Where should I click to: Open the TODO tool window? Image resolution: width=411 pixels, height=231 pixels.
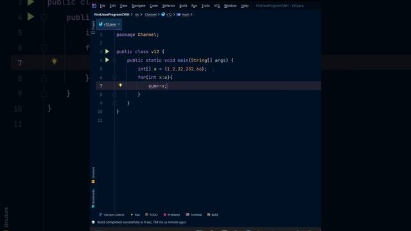coord(152,215)
